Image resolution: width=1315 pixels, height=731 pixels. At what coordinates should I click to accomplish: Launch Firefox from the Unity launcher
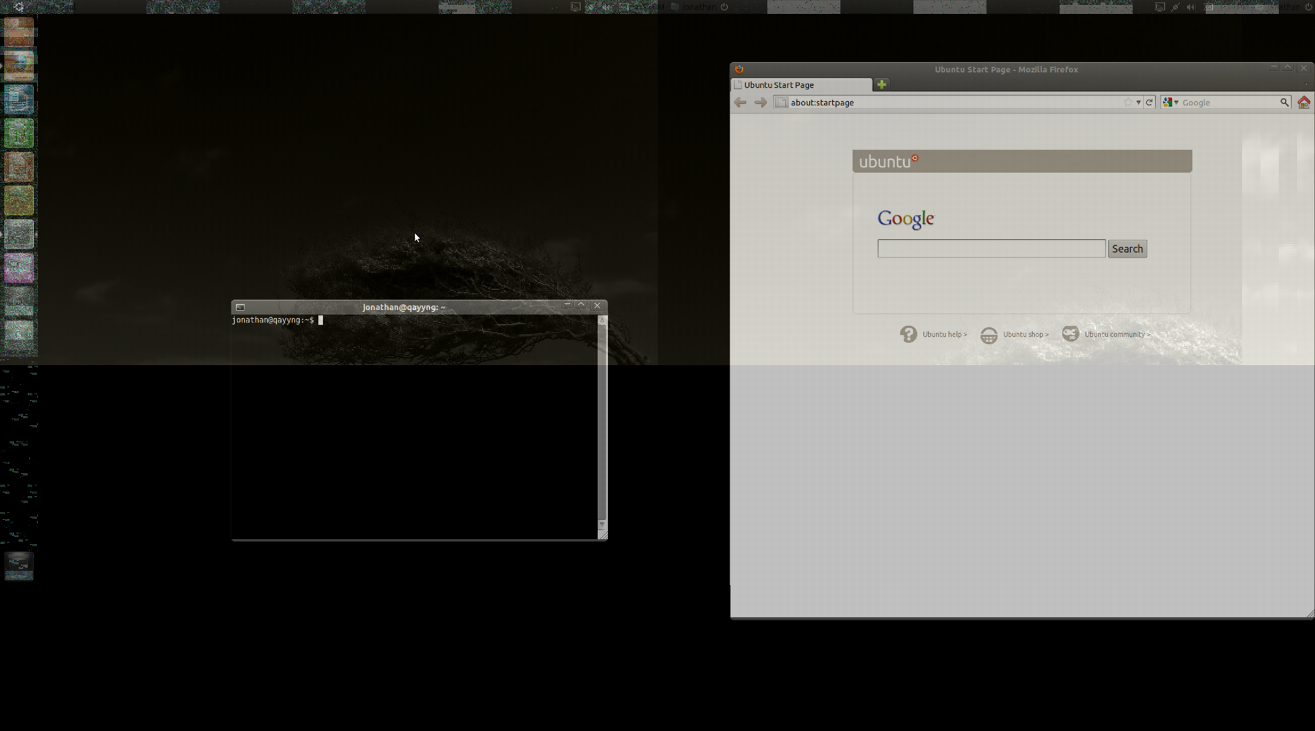19,65
